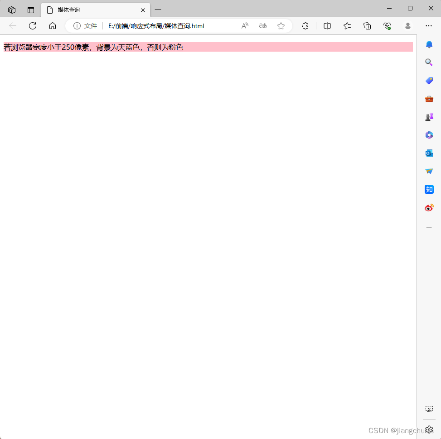Screen dimensions: 441x439
Task: Refresh the current page
Action: coord(33,26)
